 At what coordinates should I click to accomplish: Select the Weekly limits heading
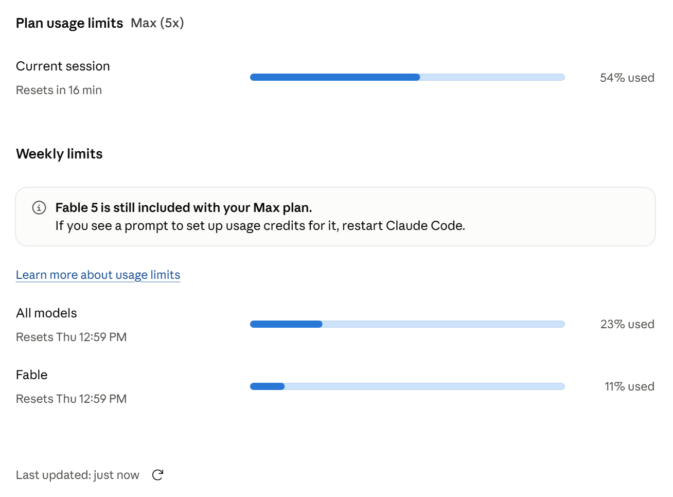(59, 154)
